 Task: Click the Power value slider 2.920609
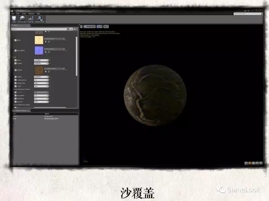[41, 60]
